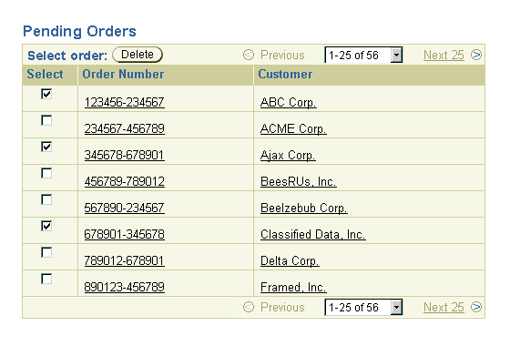This screenshot has height=346, width=510.
Task: Go to top Next 25 link
Action: (444, 55)
